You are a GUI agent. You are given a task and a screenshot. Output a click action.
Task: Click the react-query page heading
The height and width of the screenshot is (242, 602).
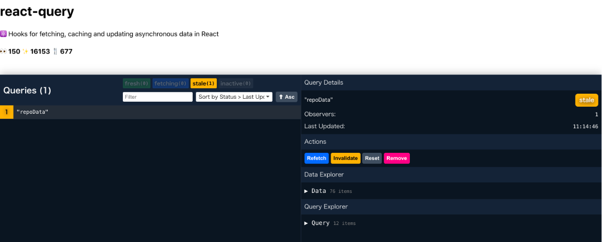37,12
